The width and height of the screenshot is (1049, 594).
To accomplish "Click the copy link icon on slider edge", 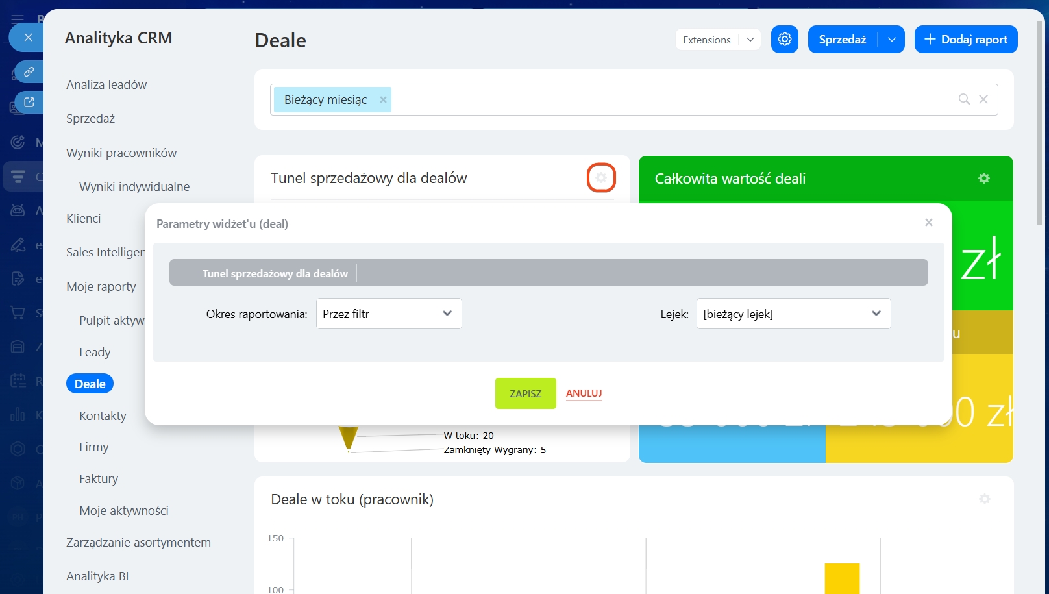I will coord(29,71).
